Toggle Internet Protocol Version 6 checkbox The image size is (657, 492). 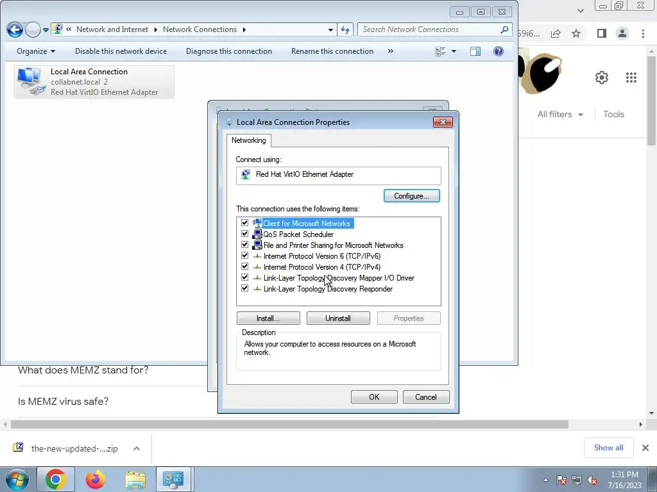click(244, 256)
